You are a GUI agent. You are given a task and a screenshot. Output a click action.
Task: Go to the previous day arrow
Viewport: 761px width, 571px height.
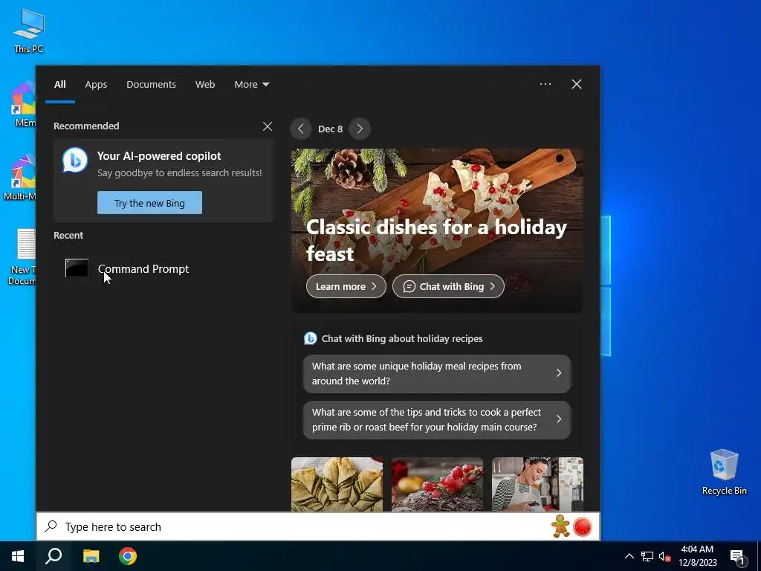click(301, 129)
